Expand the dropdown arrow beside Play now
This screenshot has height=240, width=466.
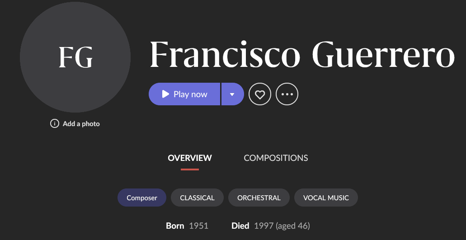(x=232, y=94)
